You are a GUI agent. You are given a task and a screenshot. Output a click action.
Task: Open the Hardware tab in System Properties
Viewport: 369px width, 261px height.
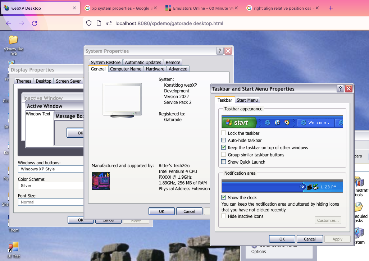click(155, 69)
